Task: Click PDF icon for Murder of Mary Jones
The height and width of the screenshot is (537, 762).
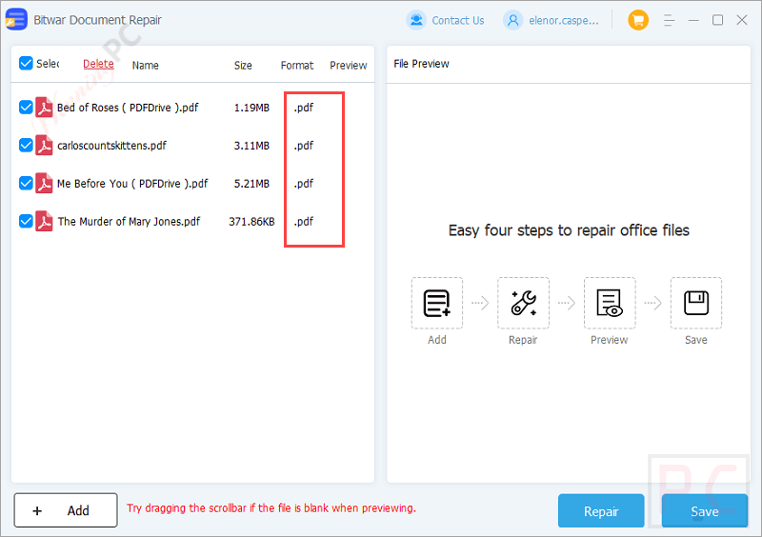Action: pyautogui.click(x=44, y=221)
